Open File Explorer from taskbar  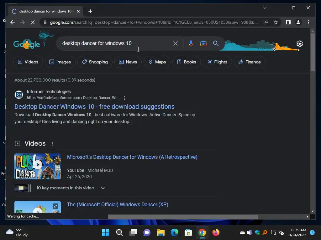161,232
